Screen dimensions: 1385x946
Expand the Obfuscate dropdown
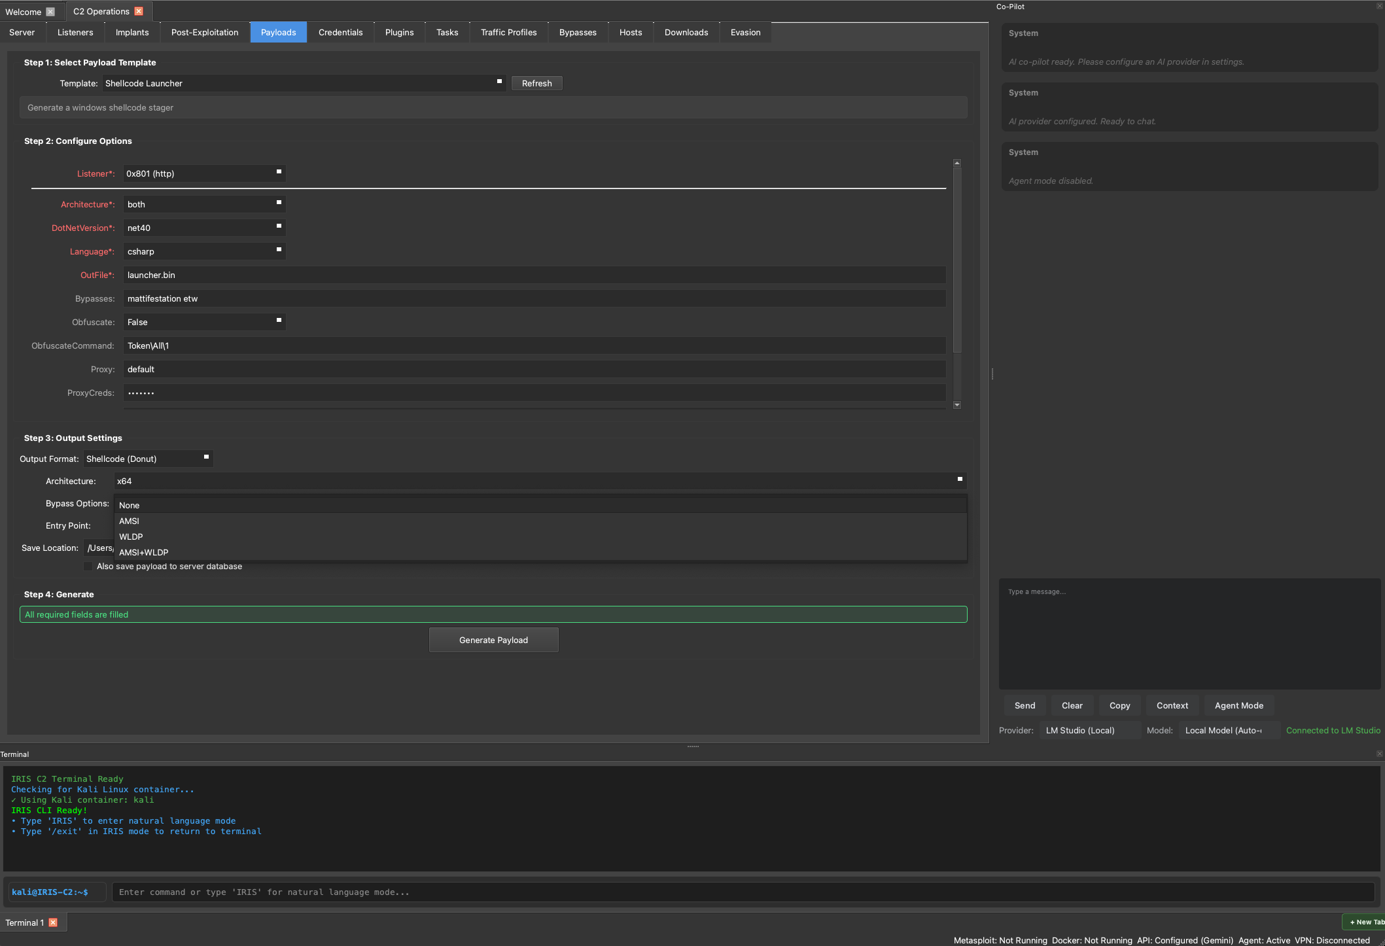[x=204, y=322]
